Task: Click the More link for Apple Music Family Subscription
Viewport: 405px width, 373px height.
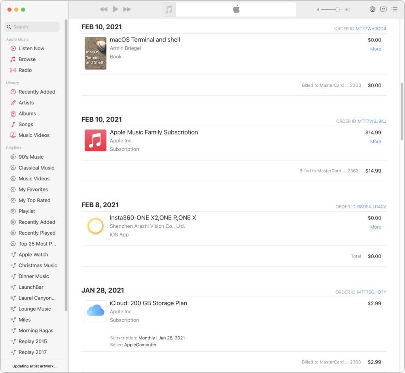Action: coord(375,142)
